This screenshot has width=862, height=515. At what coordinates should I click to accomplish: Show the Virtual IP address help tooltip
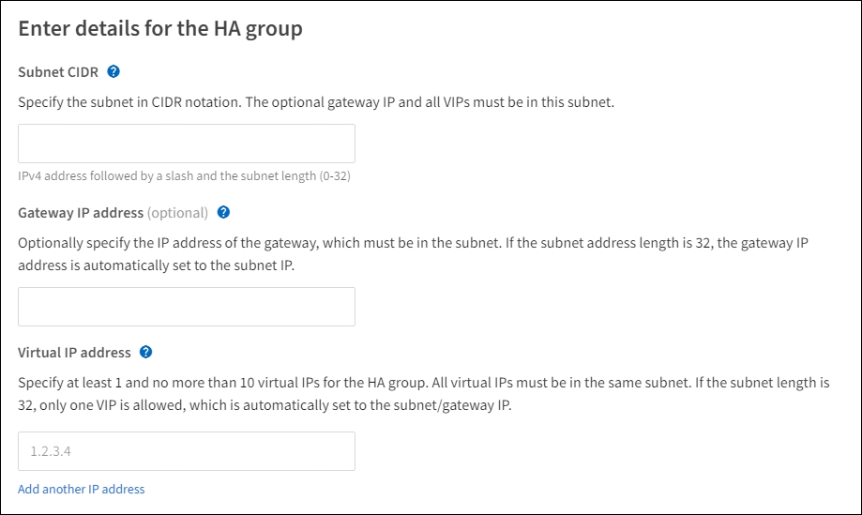click(145, 353)
